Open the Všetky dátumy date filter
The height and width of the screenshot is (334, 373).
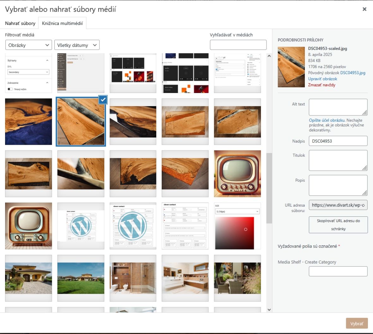point(77,45)
